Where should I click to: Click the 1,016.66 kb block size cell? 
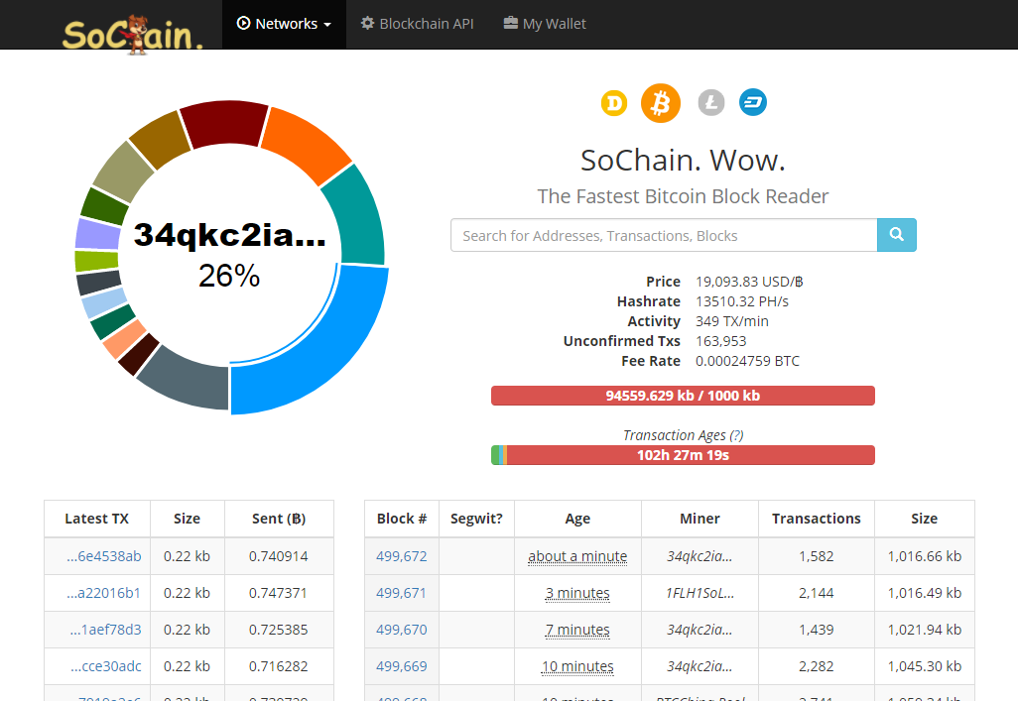tap(925, 556)
